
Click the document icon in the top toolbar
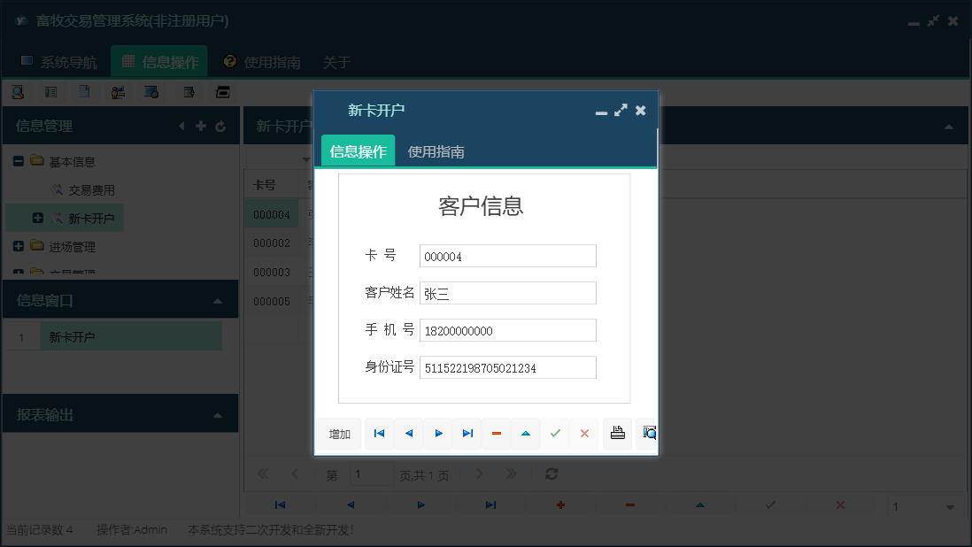(x=82, y=91)
